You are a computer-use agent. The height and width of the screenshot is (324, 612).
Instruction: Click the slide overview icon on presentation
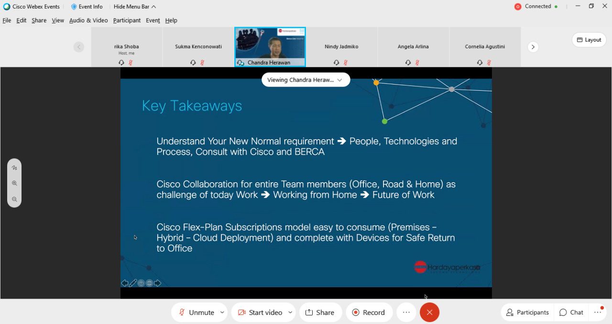tap(141, 283)
